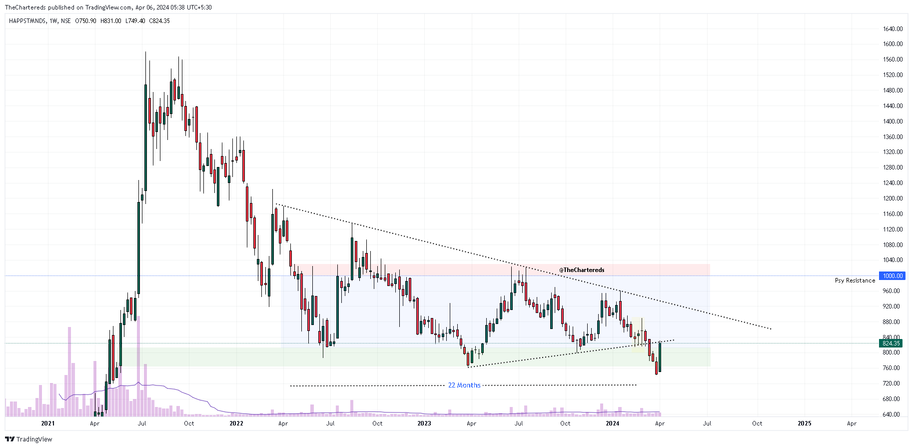Viewport: 913px width, 448px height.
Task: Click the O750.90 open value
Action: (x=85, y=21)
